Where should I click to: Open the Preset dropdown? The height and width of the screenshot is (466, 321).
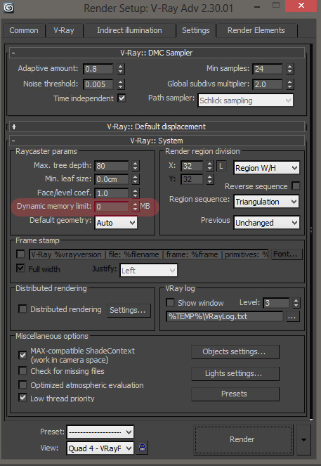pos(100,432)
